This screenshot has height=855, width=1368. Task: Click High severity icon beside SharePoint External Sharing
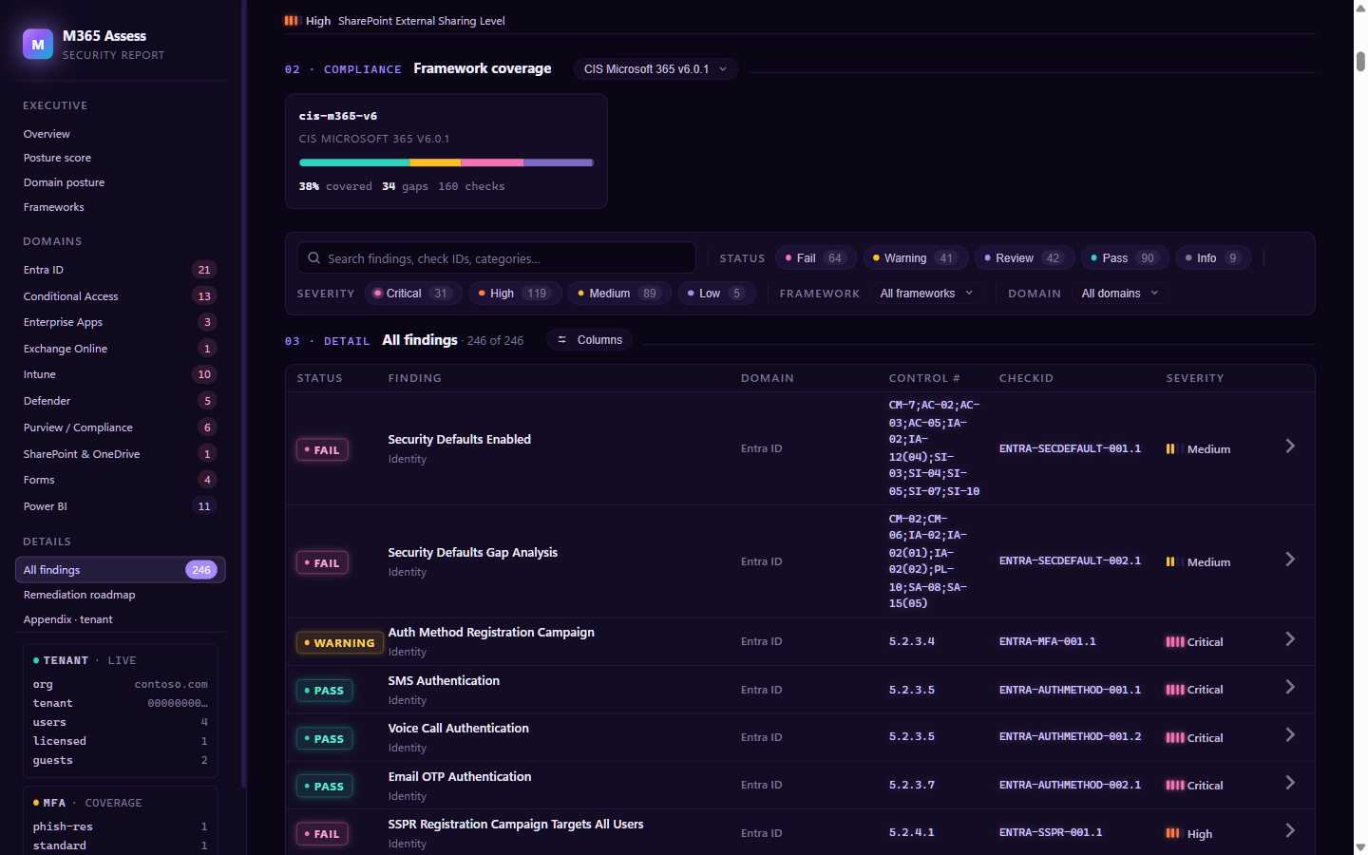pos(291,20)
